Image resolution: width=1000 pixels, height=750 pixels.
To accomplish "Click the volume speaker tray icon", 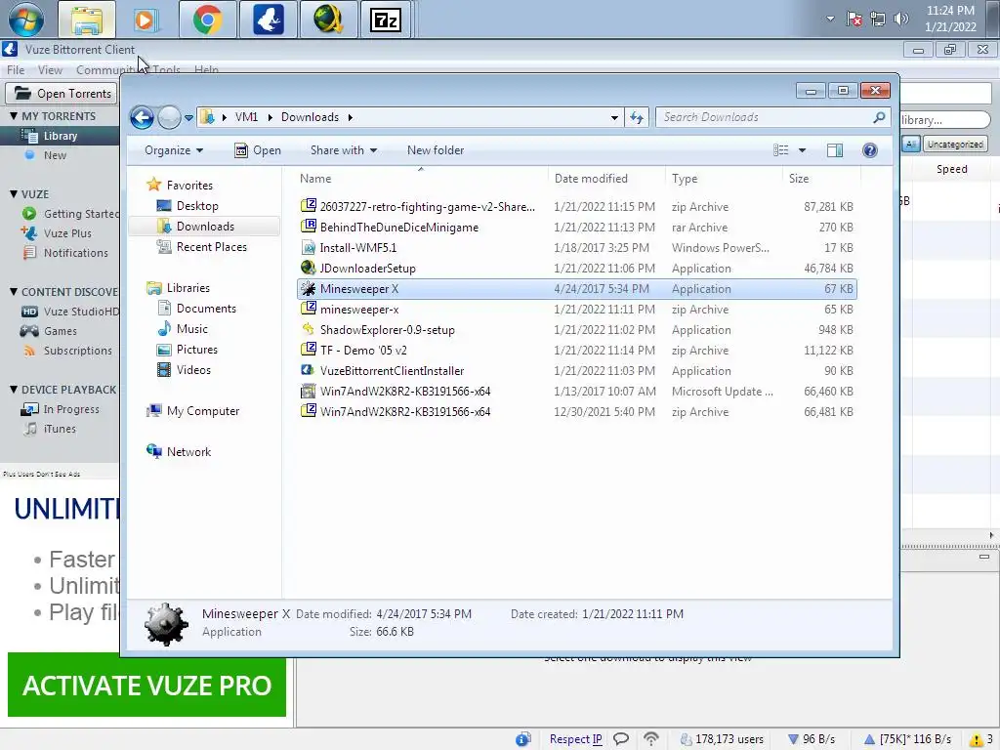I will [901, 19].
